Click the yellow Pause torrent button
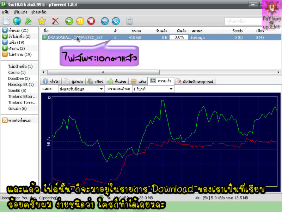The height and width of the screenshot is (212, 282). [80, 21]
